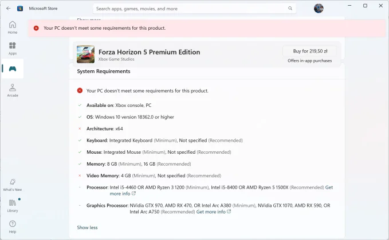Screen dimensions: 389x240
Task: Click the search magnifier icon
Action: (x=290, y=9)
